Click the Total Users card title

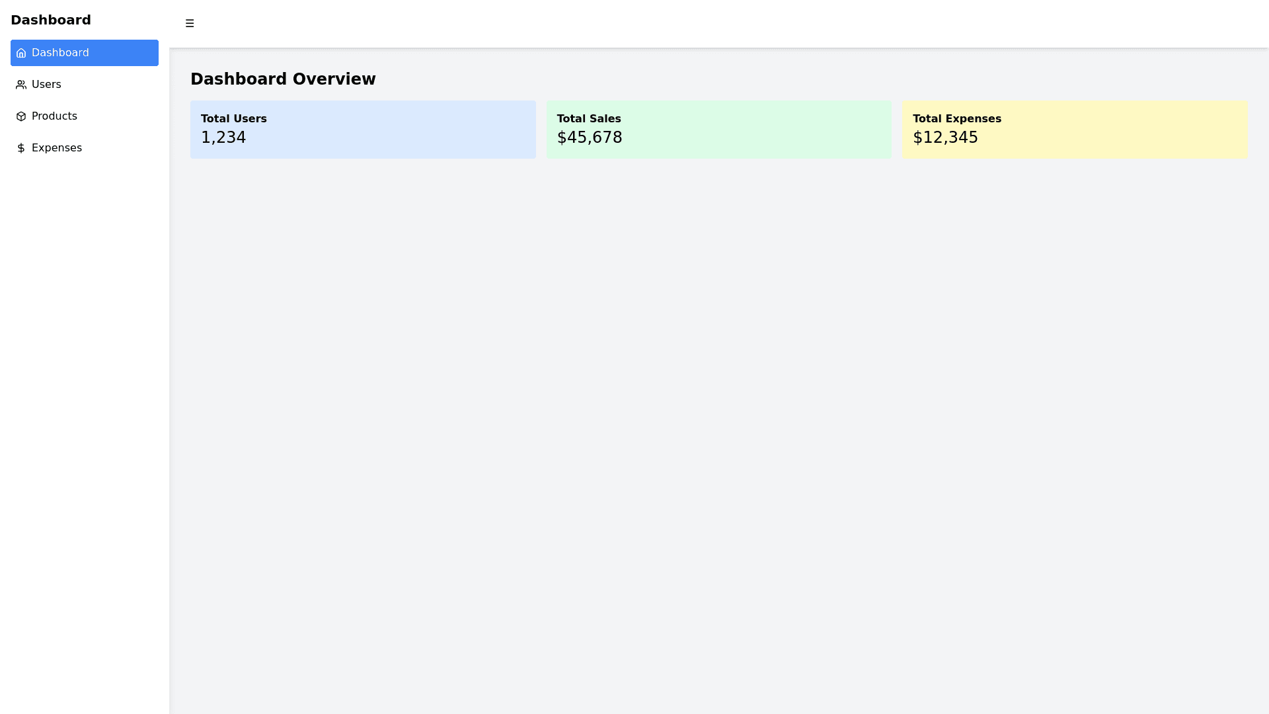tap(234, 119)
